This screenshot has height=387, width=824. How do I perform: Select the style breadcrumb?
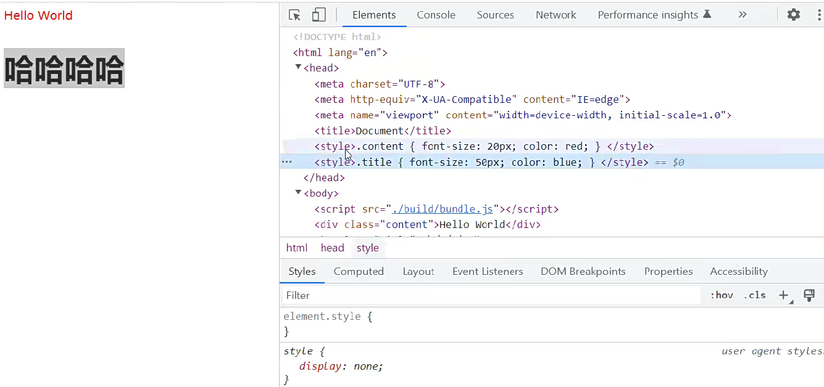pyautogui.click(x=368, y=248)
